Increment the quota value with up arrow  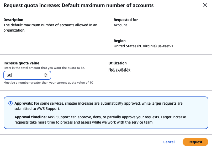[x=46, y=74]
